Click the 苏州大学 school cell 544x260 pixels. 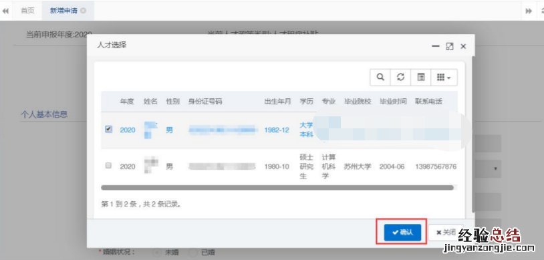point(358,166)
